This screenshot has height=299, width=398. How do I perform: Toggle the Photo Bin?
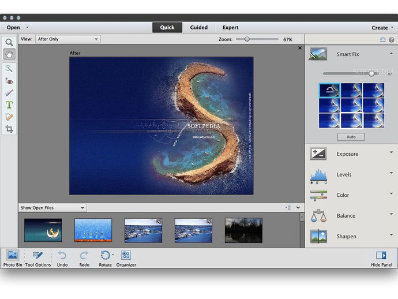13,258
